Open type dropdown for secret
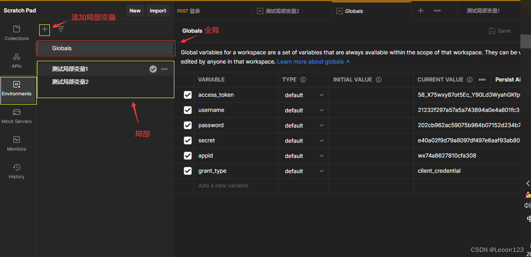The height and width of the screenshot is (257, 531). (304, 141)
